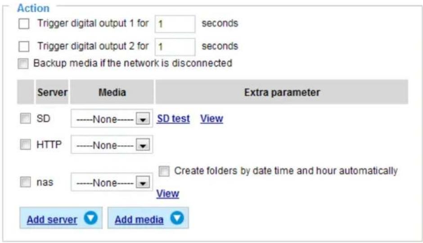
Task: Open the View link beside SD test
Action: (211, 119)
